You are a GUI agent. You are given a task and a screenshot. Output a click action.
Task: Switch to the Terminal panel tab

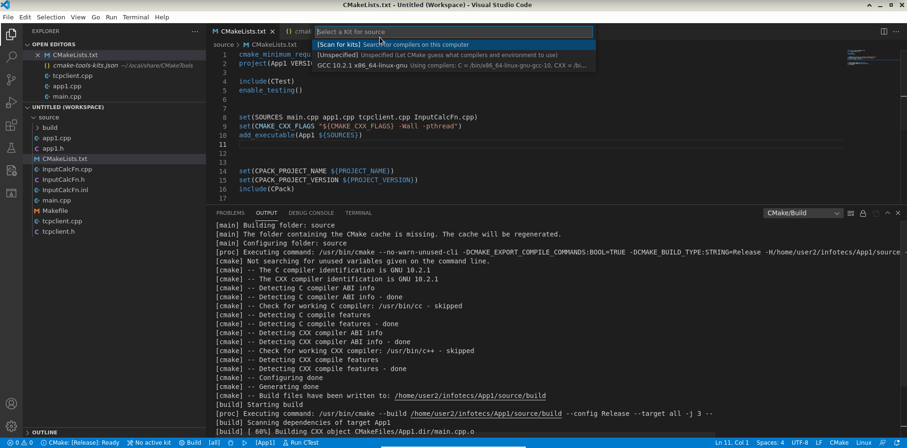(x=359, y=213)
